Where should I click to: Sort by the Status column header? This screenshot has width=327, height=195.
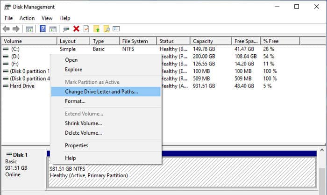pos(173,41)
